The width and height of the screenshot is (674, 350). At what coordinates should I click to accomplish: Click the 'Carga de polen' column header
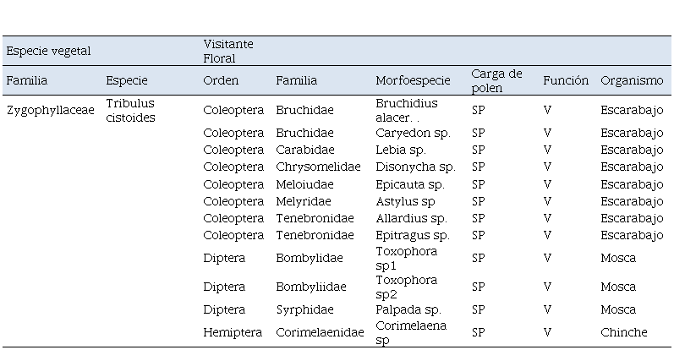tap(496, 80)
